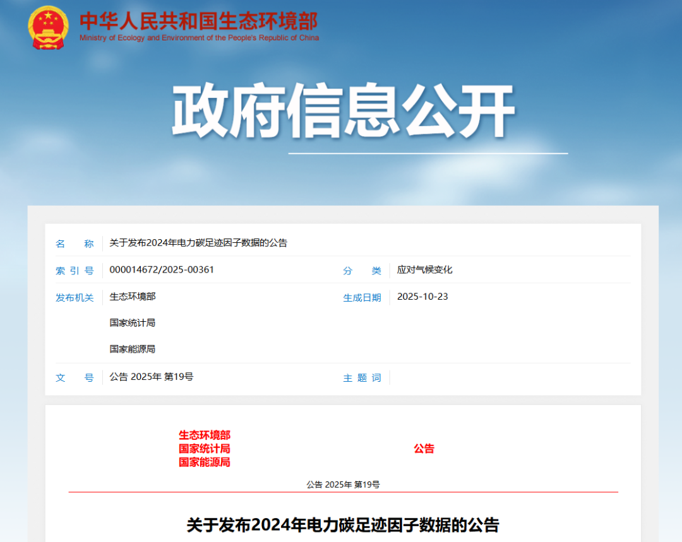Click black 国家统计局 under 发布机关

(132, 322)
